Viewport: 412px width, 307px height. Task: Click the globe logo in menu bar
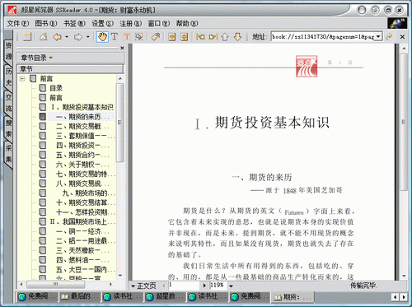[x=397, y=23]
